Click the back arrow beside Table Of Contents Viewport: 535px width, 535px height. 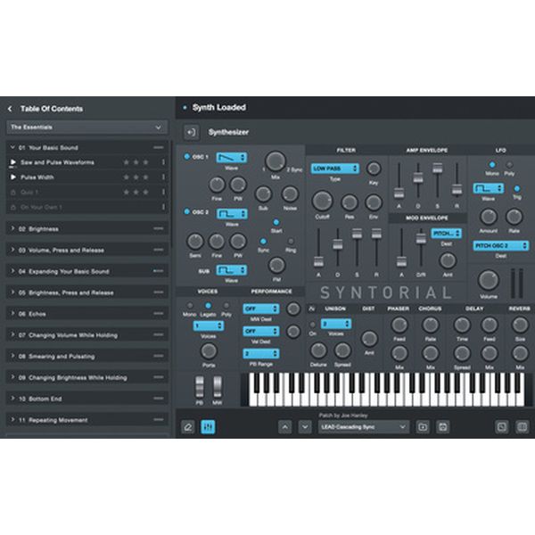(x=11, y=109)
